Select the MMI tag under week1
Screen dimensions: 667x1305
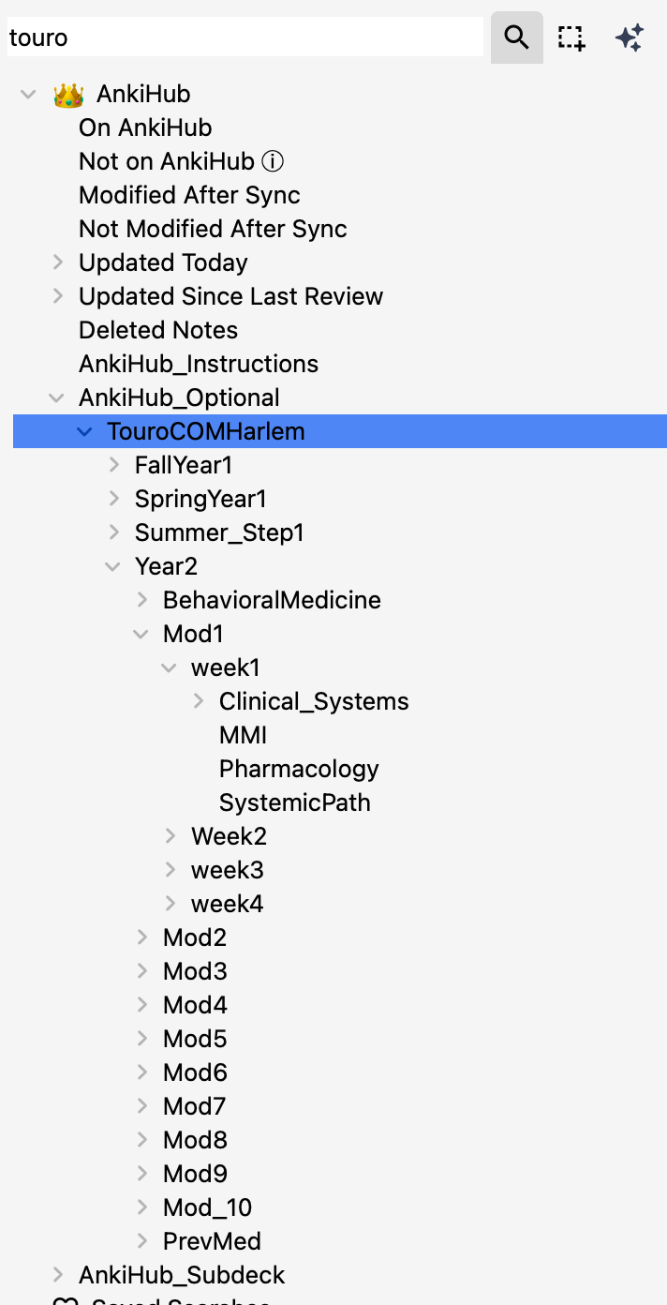pyautogui.click(x=244, y=735)
